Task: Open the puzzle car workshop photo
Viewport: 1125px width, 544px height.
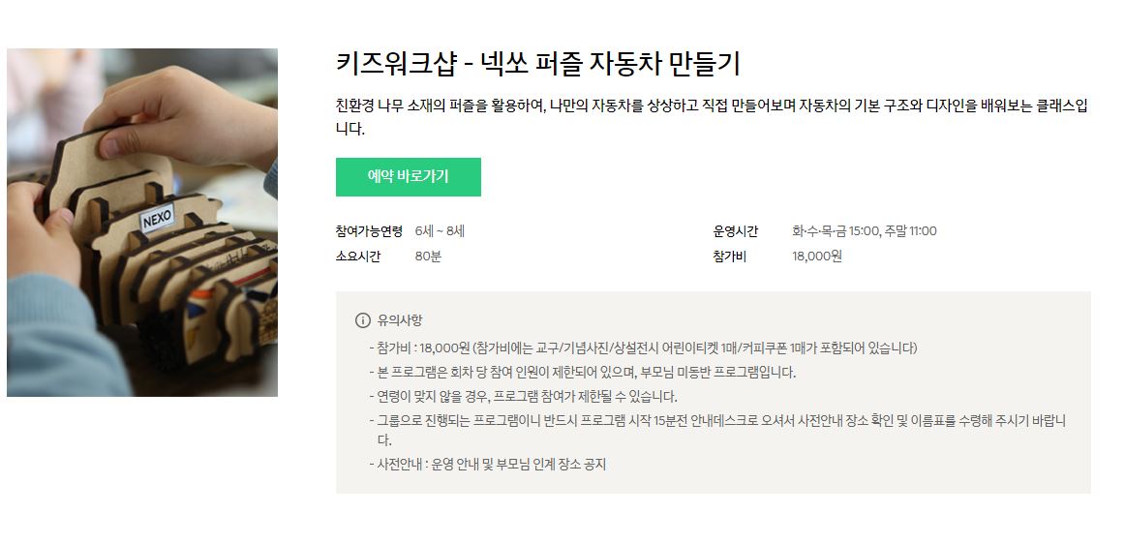Action: click(142, 223)
